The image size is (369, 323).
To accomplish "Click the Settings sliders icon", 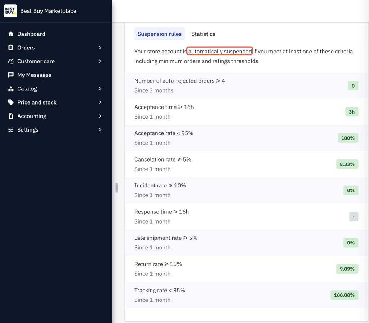I will click(11, 130).
